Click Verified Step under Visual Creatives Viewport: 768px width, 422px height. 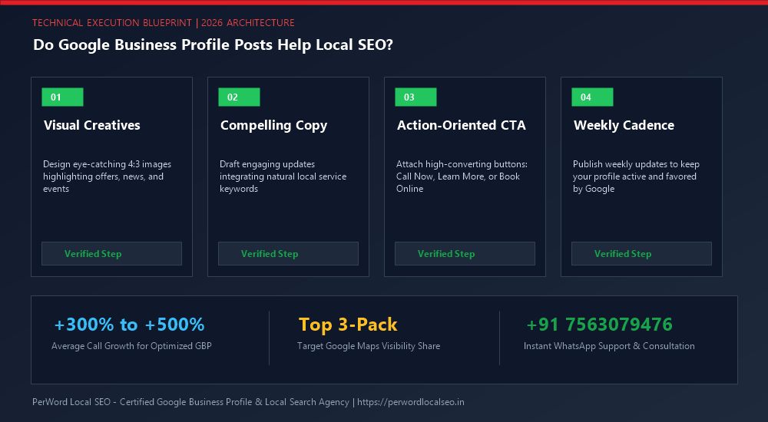click(111, 254)
